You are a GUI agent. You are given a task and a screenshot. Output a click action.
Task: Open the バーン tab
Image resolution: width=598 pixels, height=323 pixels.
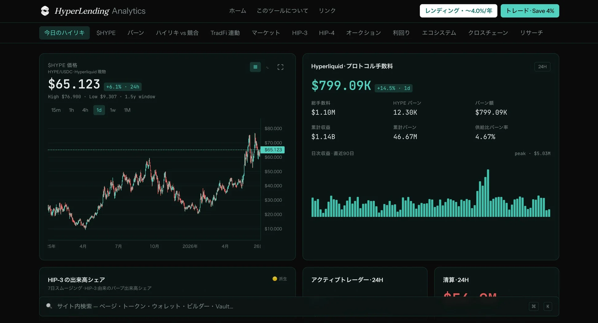pos(136,33)
